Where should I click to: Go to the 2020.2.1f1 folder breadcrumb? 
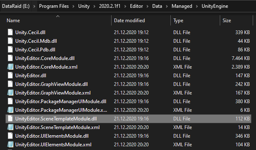click(110, 6)
